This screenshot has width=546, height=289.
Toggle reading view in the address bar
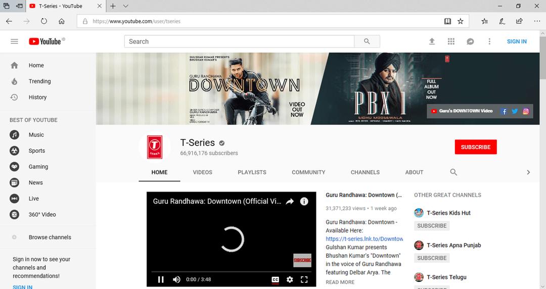447,21
